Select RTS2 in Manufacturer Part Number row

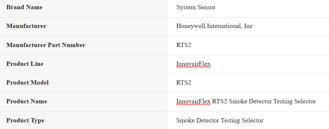pos(184,45)
